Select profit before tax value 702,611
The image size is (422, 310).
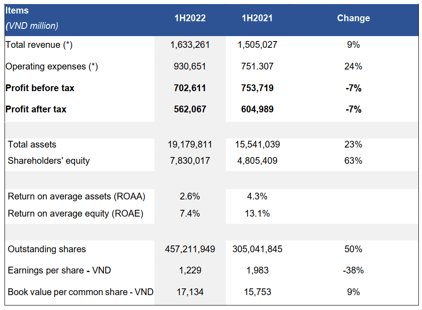coord(190,88)
